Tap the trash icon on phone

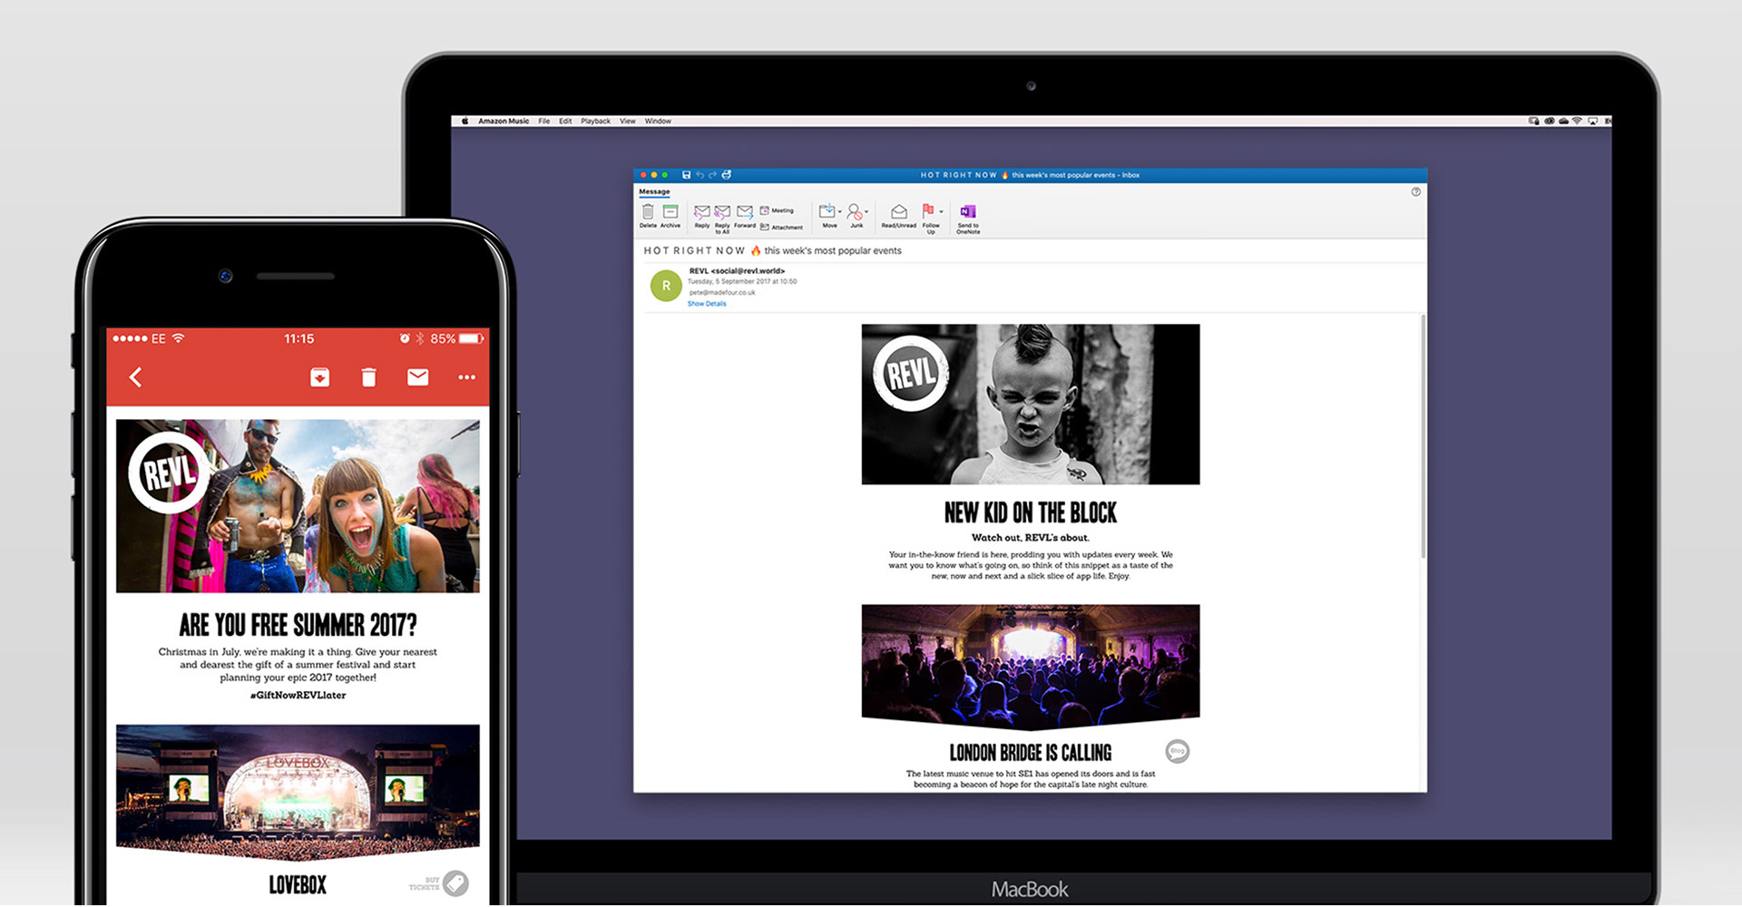pos(368,377)
